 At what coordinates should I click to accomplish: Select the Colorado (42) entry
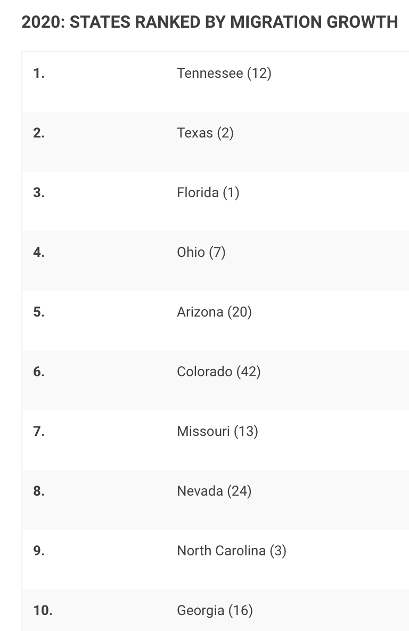tap(219, 371)
